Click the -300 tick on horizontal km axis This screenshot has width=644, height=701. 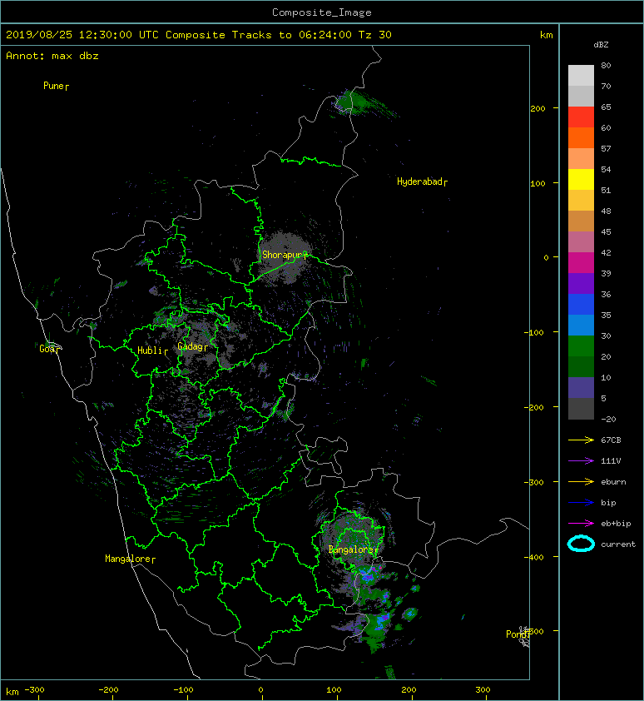(x=34, y=690)
